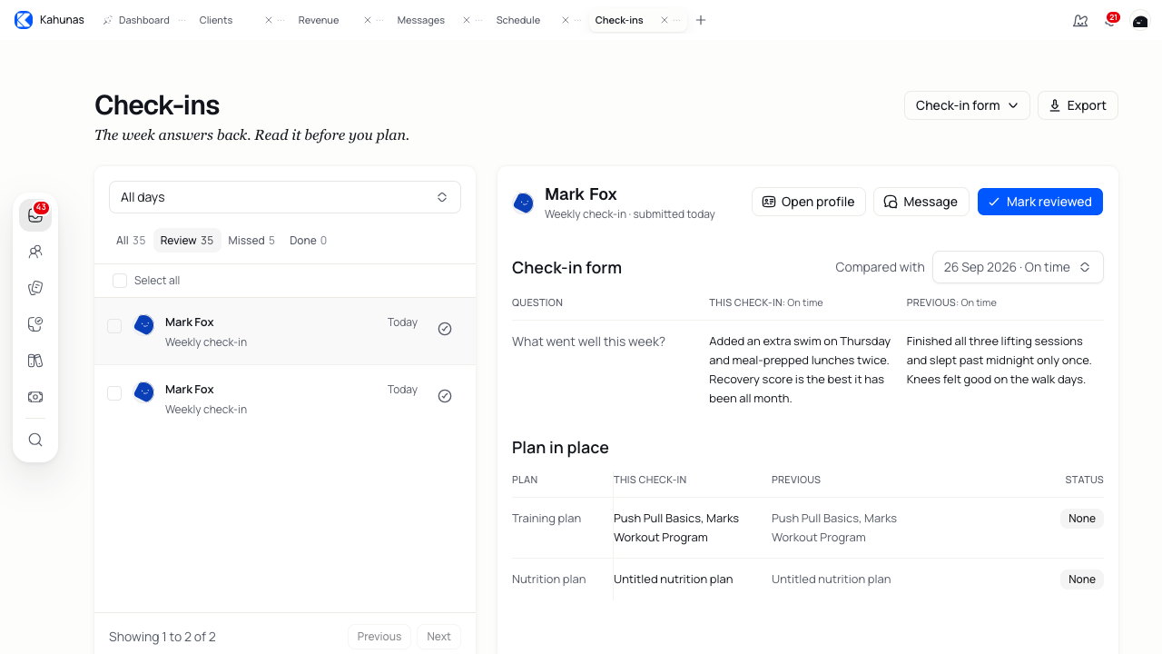Tick checkbox for second Mark Fox check-in
1162x654 pixels.
114,393
